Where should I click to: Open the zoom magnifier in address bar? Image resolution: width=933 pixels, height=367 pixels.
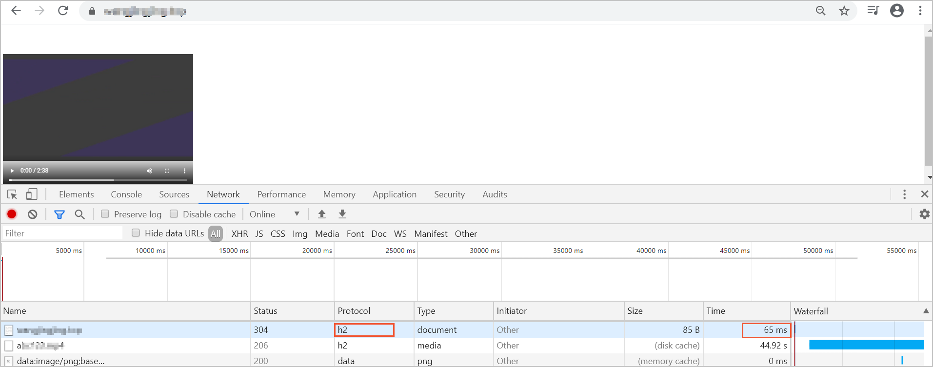click(x=821, y=11)
